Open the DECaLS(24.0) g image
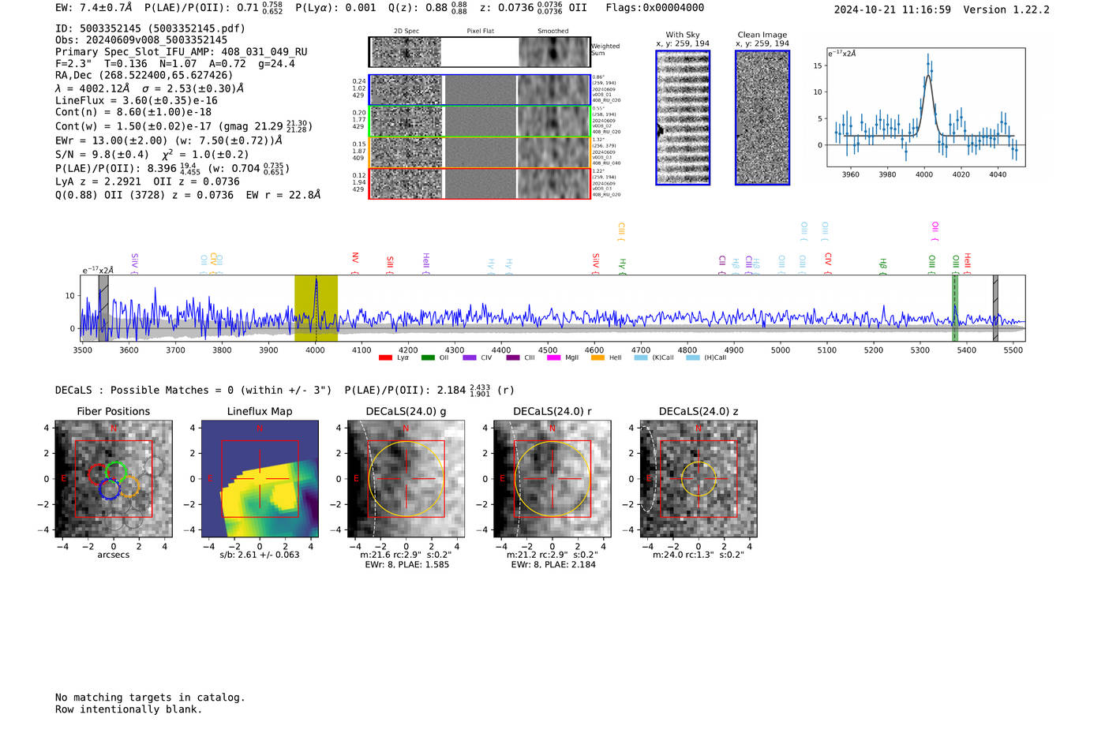Screen dimensions: 1105x752 pyautogui.click(x=406, y=478)
